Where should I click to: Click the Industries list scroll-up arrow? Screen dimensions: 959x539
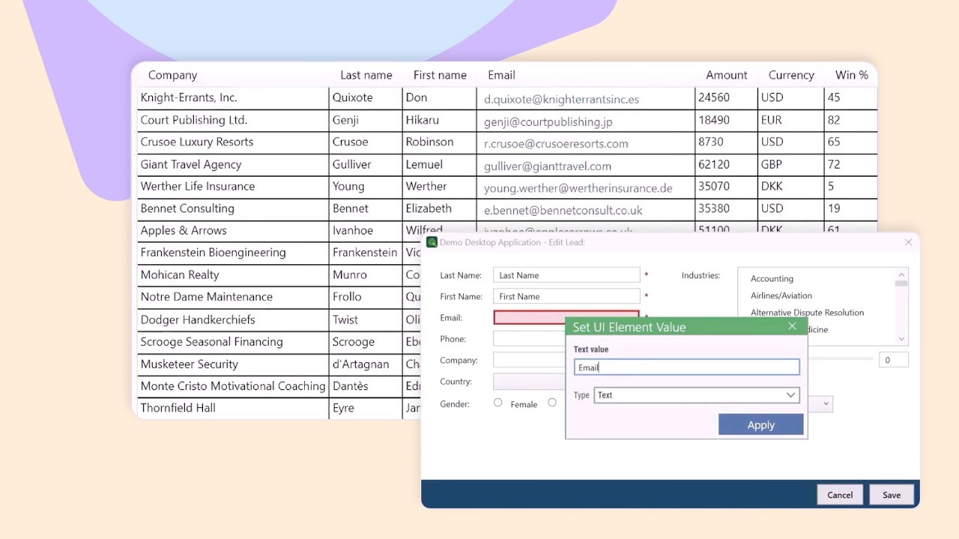coord(901,275)
